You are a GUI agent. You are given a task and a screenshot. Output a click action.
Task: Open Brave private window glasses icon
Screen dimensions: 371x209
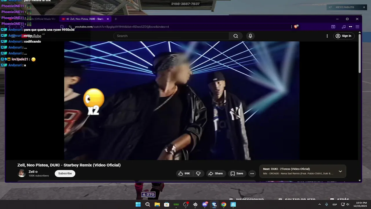[x=350, y=27]
